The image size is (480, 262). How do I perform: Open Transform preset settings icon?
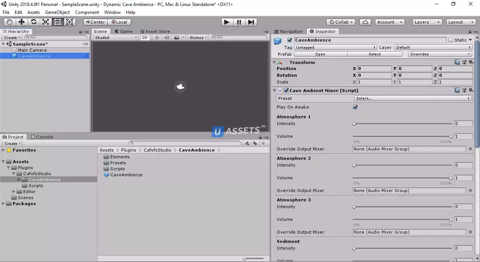464,62
